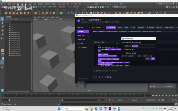
Task: Go to Maya home screen icon
Action: (2, 4)
